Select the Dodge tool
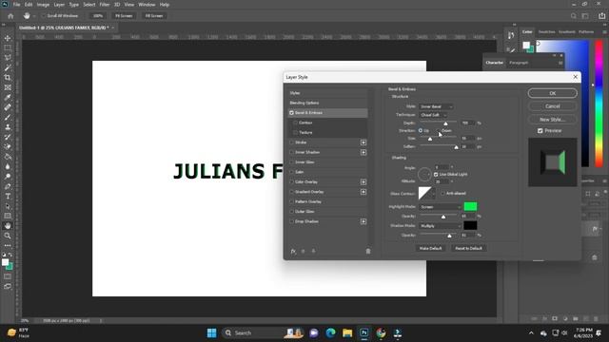 (8, 177)
